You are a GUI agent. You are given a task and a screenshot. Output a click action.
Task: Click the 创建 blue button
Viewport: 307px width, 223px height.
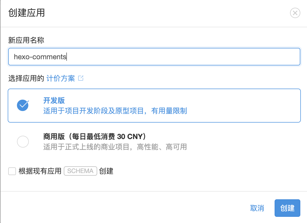(x=287, y=208)
